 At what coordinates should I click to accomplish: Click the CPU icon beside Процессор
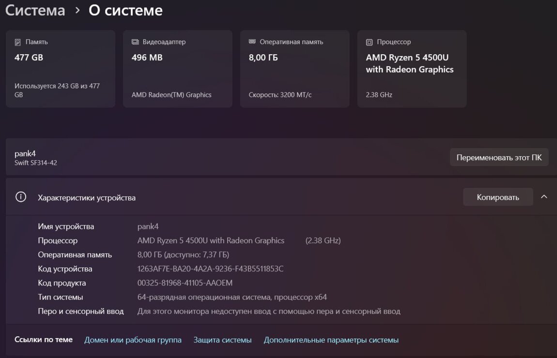(x=370, y=42)
